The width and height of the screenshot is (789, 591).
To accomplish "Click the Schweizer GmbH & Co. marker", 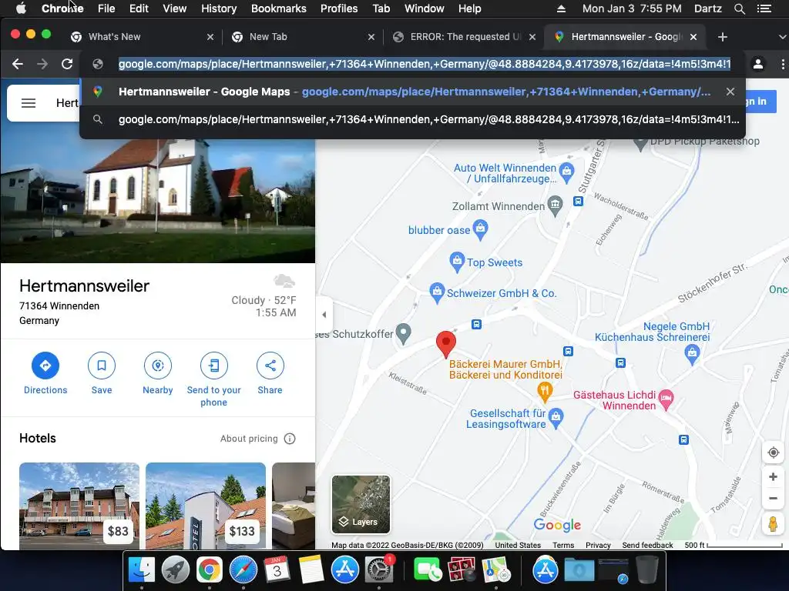I will tap(437, 292).
